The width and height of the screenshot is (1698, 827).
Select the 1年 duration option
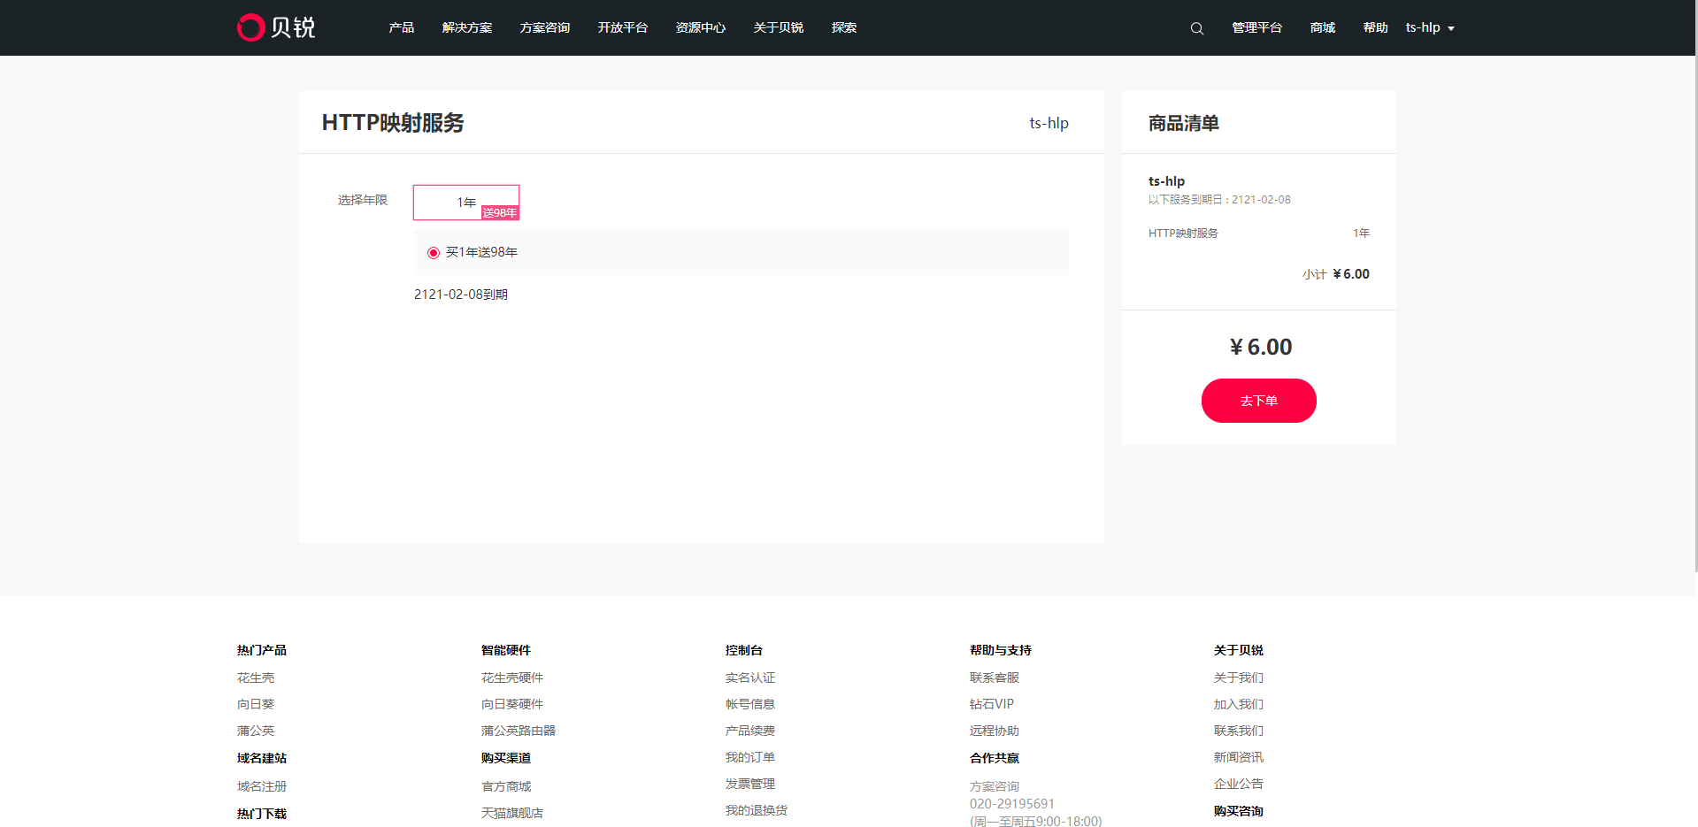coord(466,203)
